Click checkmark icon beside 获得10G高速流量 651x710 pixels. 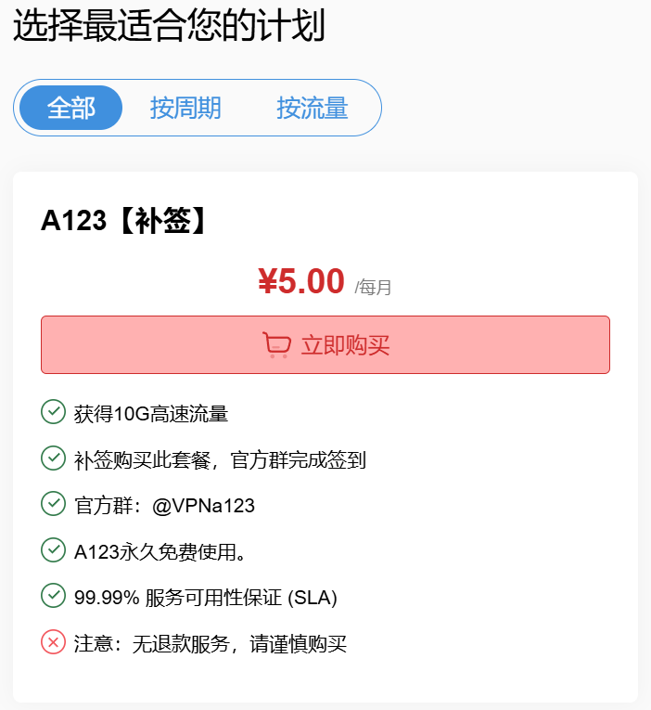[x=54, y=411]
